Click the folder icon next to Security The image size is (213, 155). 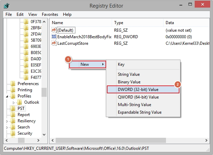pyautogui.click(x=13, y=133)
